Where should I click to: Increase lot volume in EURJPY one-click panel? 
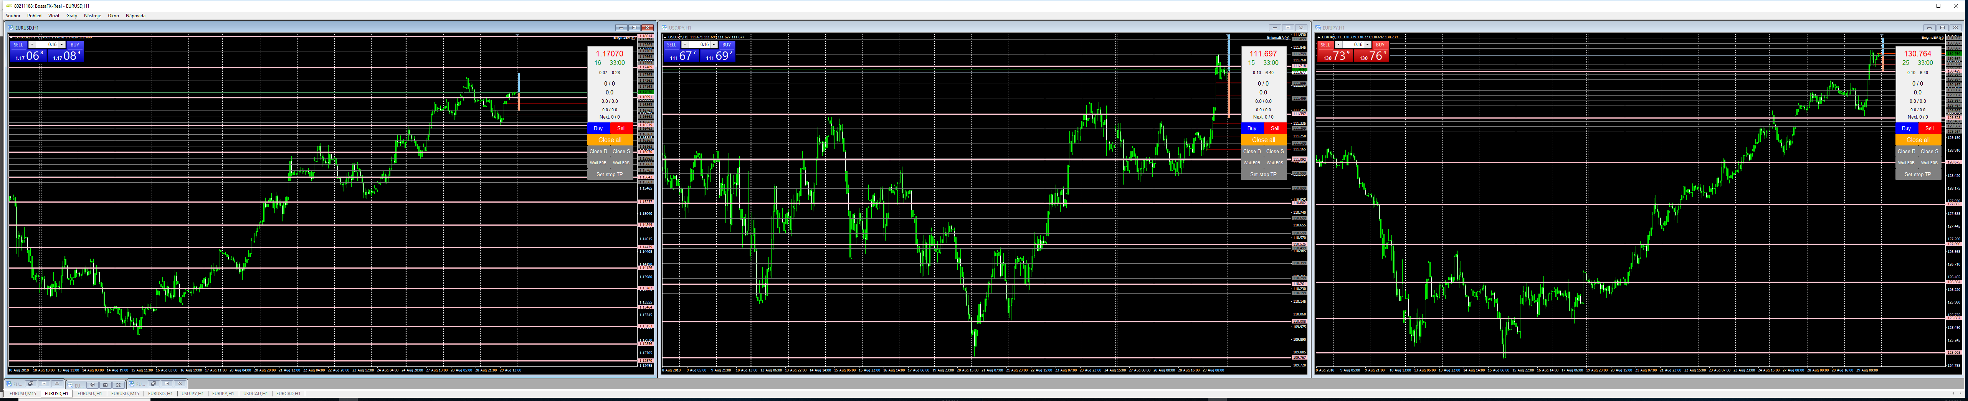(1368, 44)
